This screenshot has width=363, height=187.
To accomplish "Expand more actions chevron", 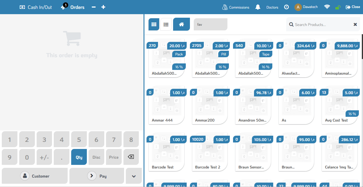I will coord(134,176).
